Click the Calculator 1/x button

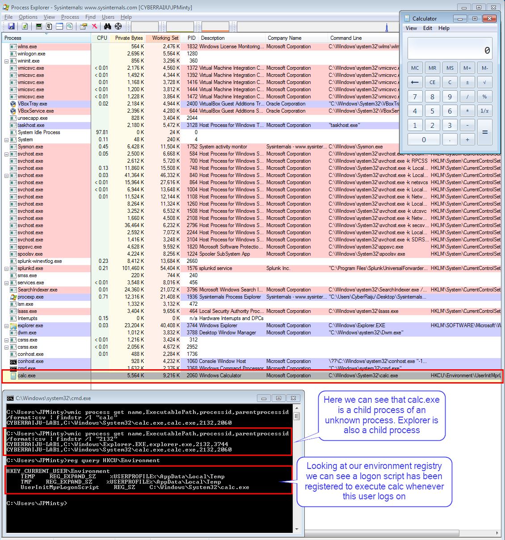click(x=484, y=111)
